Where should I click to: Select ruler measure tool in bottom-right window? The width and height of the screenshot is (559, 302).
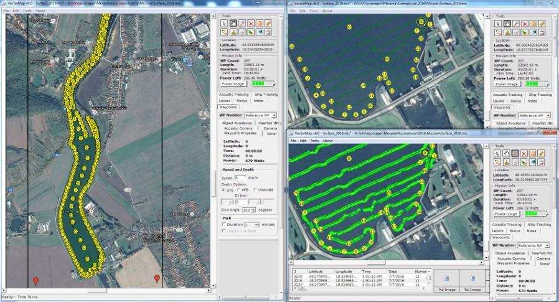[x=541, y=154]
